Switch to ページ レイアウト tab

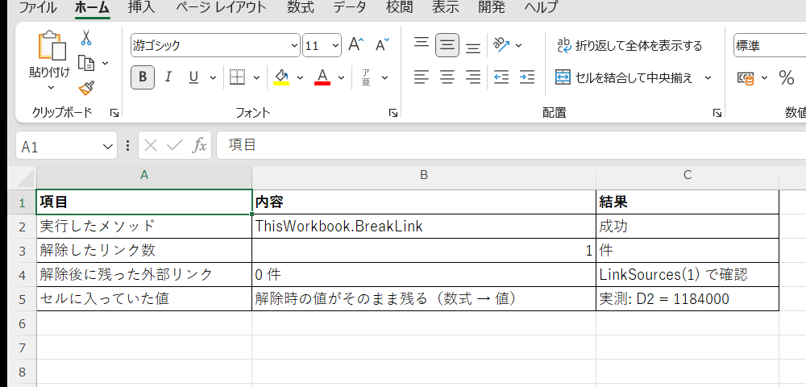click(221, 7)
